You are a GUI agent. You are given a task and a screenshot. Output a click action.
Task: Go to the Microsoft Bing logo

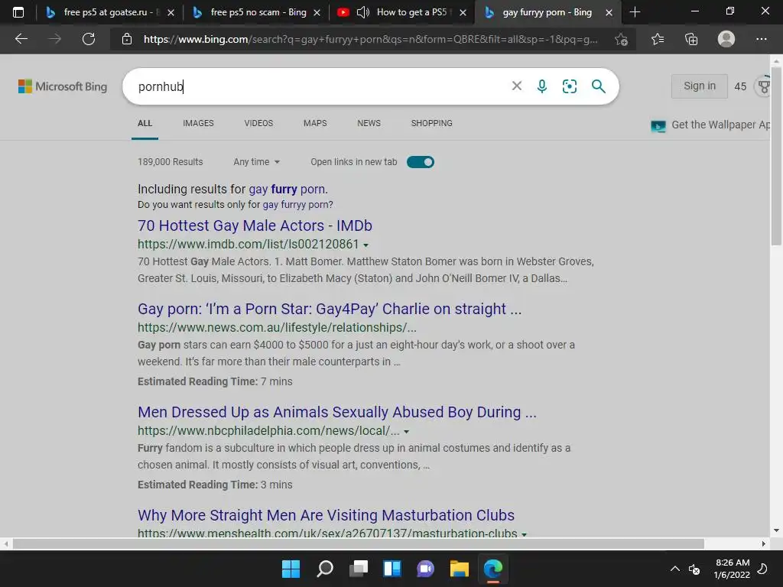(x=63, y=86)
